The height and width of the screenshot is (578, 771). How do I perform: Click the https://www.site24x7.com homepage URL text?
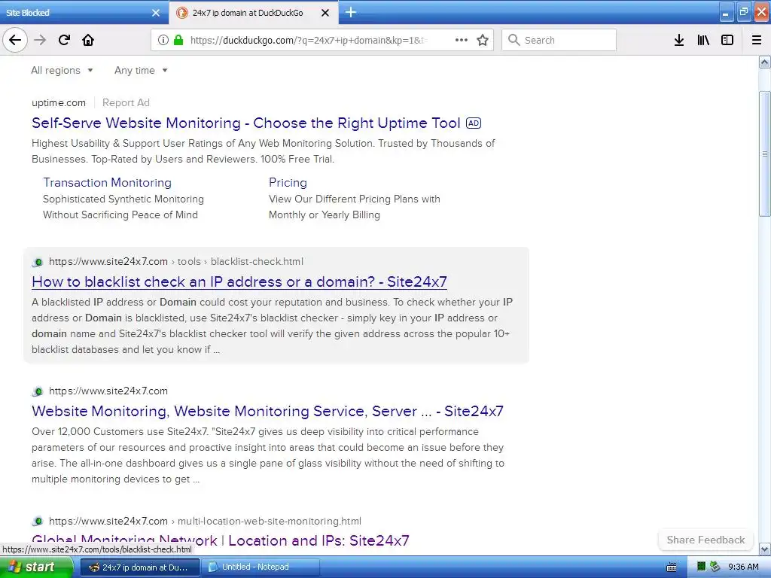[108, 391]
